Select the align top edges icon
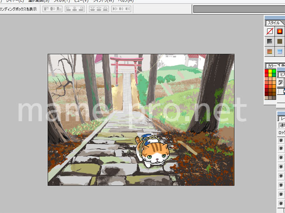This screenshot has height=213, width=285. [46, 9]
